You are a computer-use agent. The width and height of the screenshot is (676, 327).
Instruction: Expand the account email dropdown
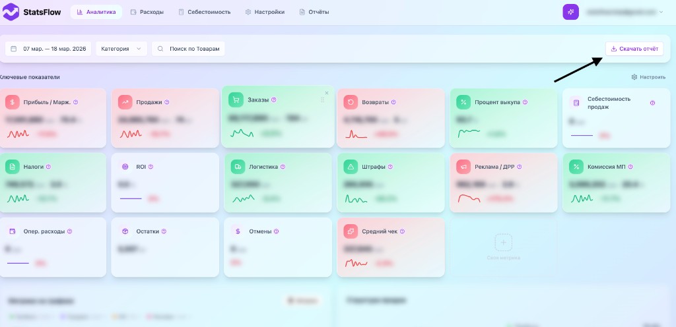[x=625, y=12]
